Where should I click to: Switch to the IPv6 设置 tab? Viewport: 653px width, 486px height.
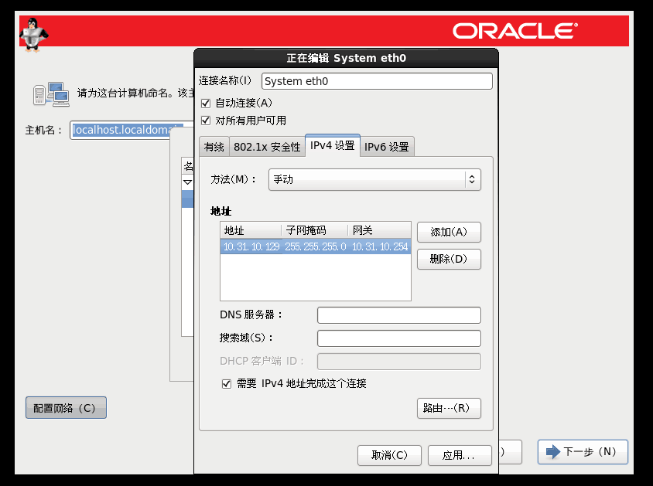click(387, 147)
